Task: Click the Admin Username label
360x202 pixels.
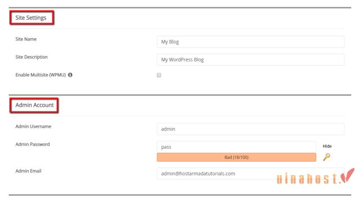Action: [x=33, y=126]
